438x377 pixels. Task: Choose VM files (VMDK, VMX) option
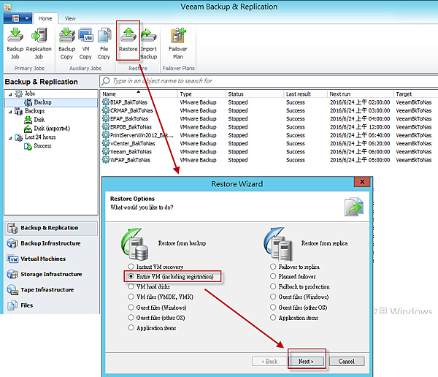pos(131,297)
